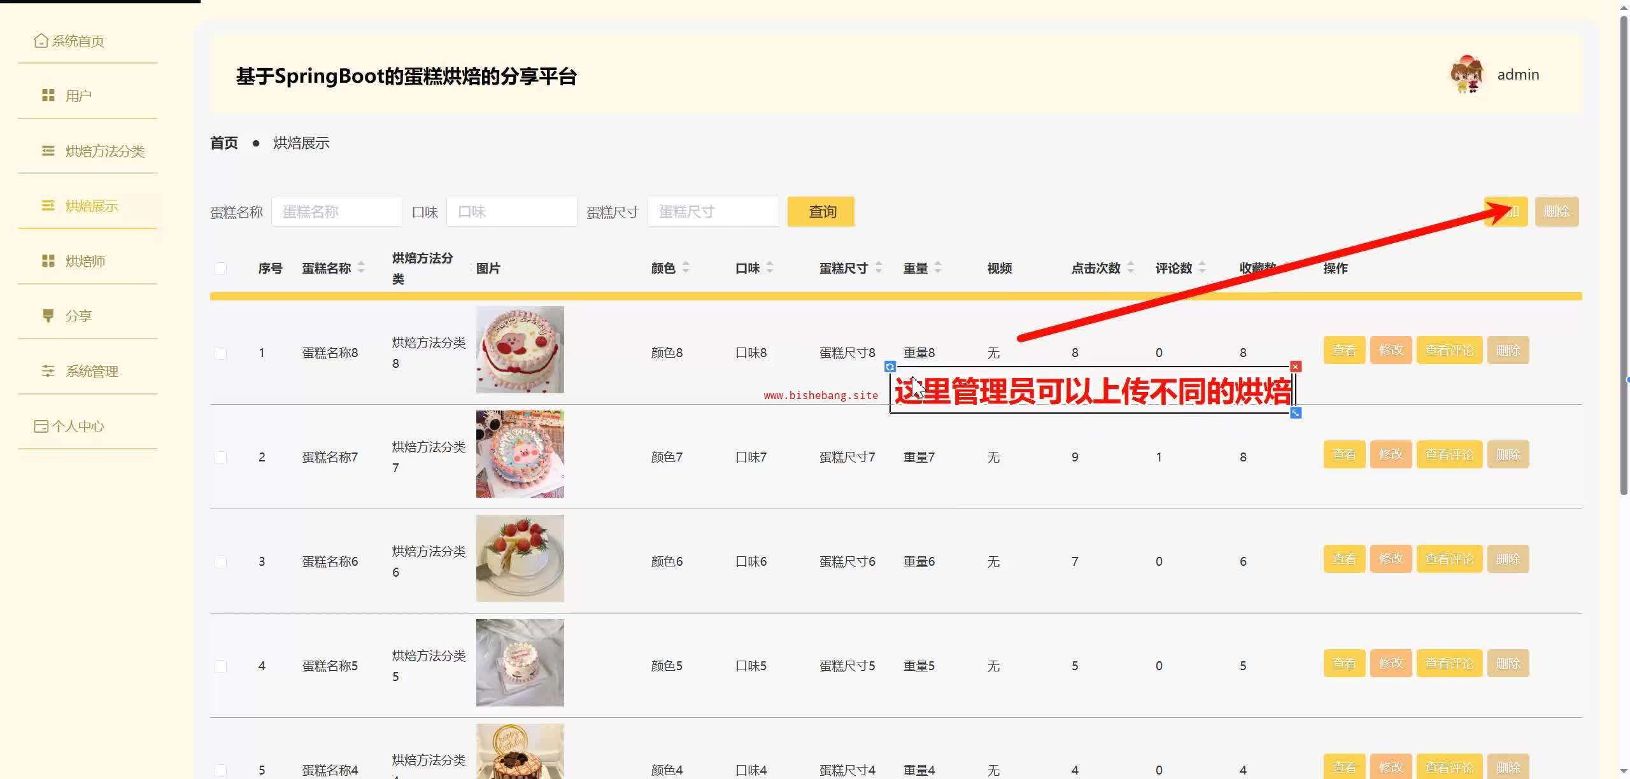Focus the 蛋糕名称 search field
1630x779 pixels.
[336, 212]
